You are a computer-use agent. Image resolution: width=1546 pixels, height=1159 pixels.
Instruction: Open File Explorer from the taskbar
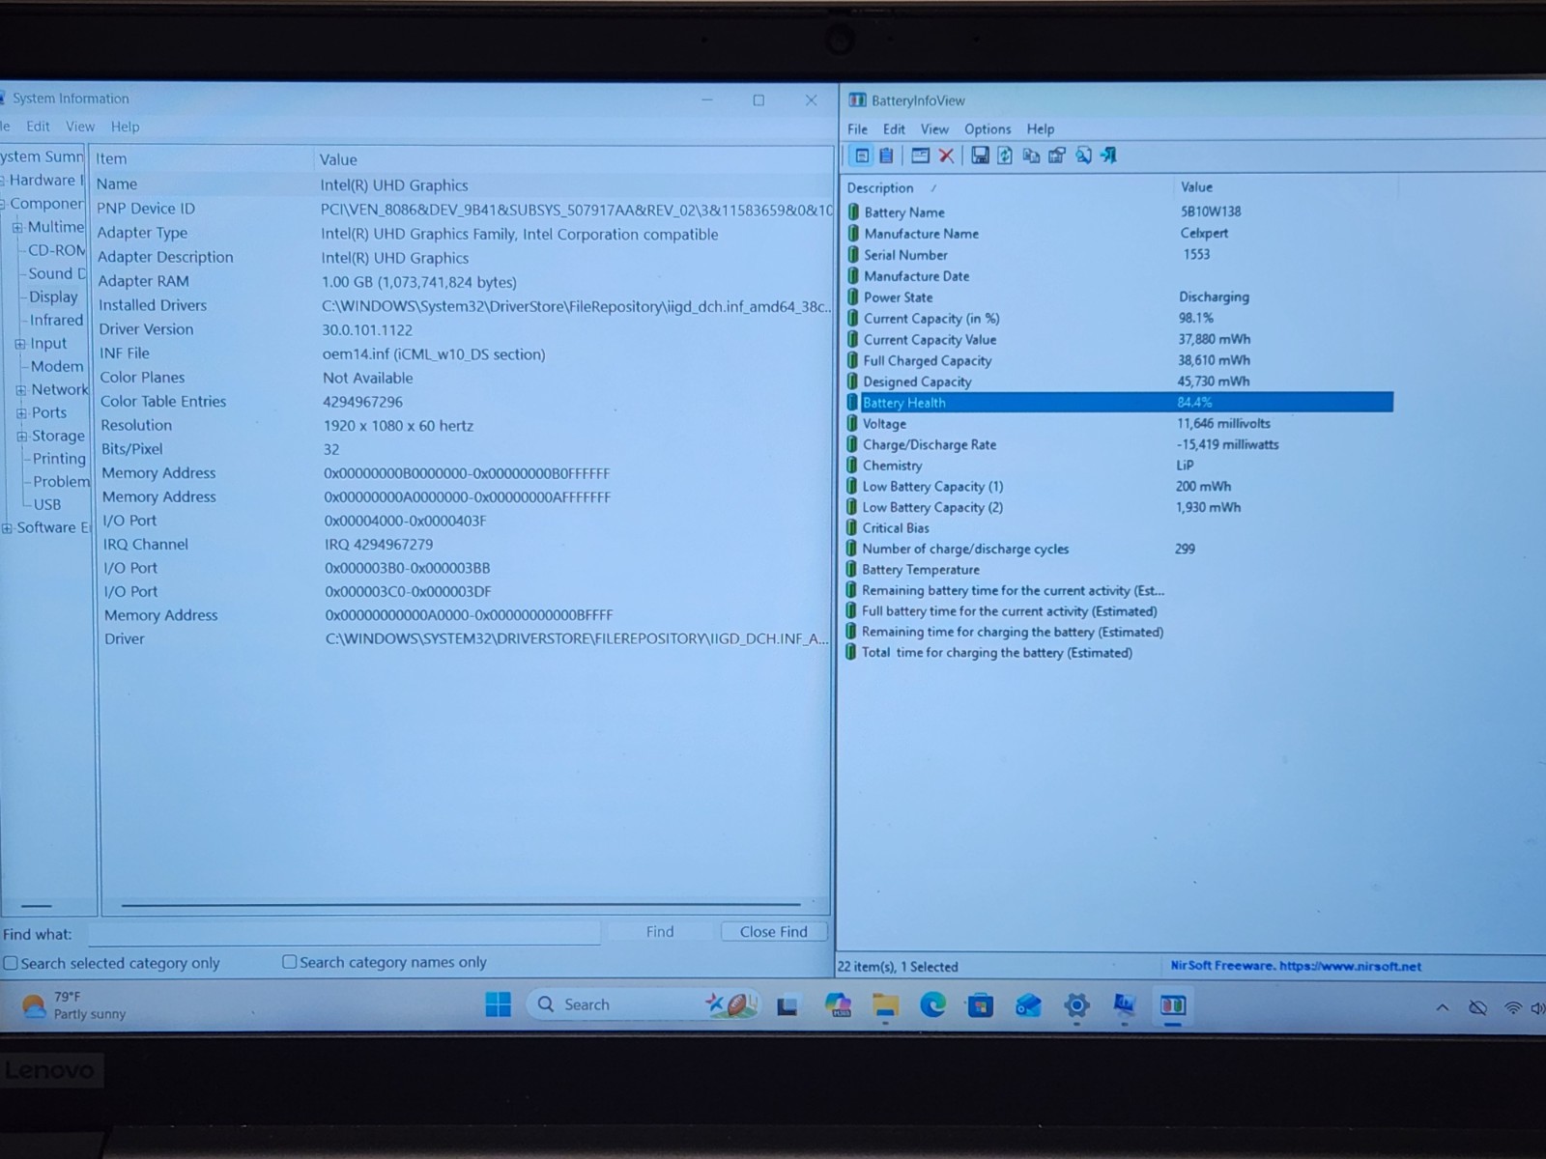pos(885,1005)
